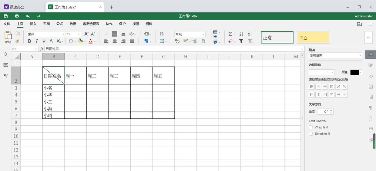Select the Align center horizontal alignment button
This screenshot has height=171, width=376.
tap(115, 41)
